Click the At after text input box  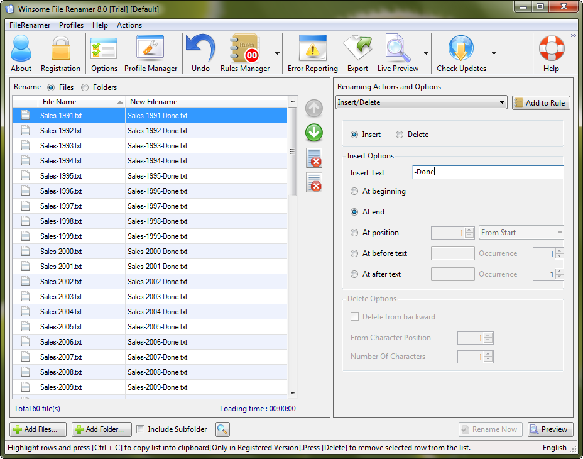452,274
